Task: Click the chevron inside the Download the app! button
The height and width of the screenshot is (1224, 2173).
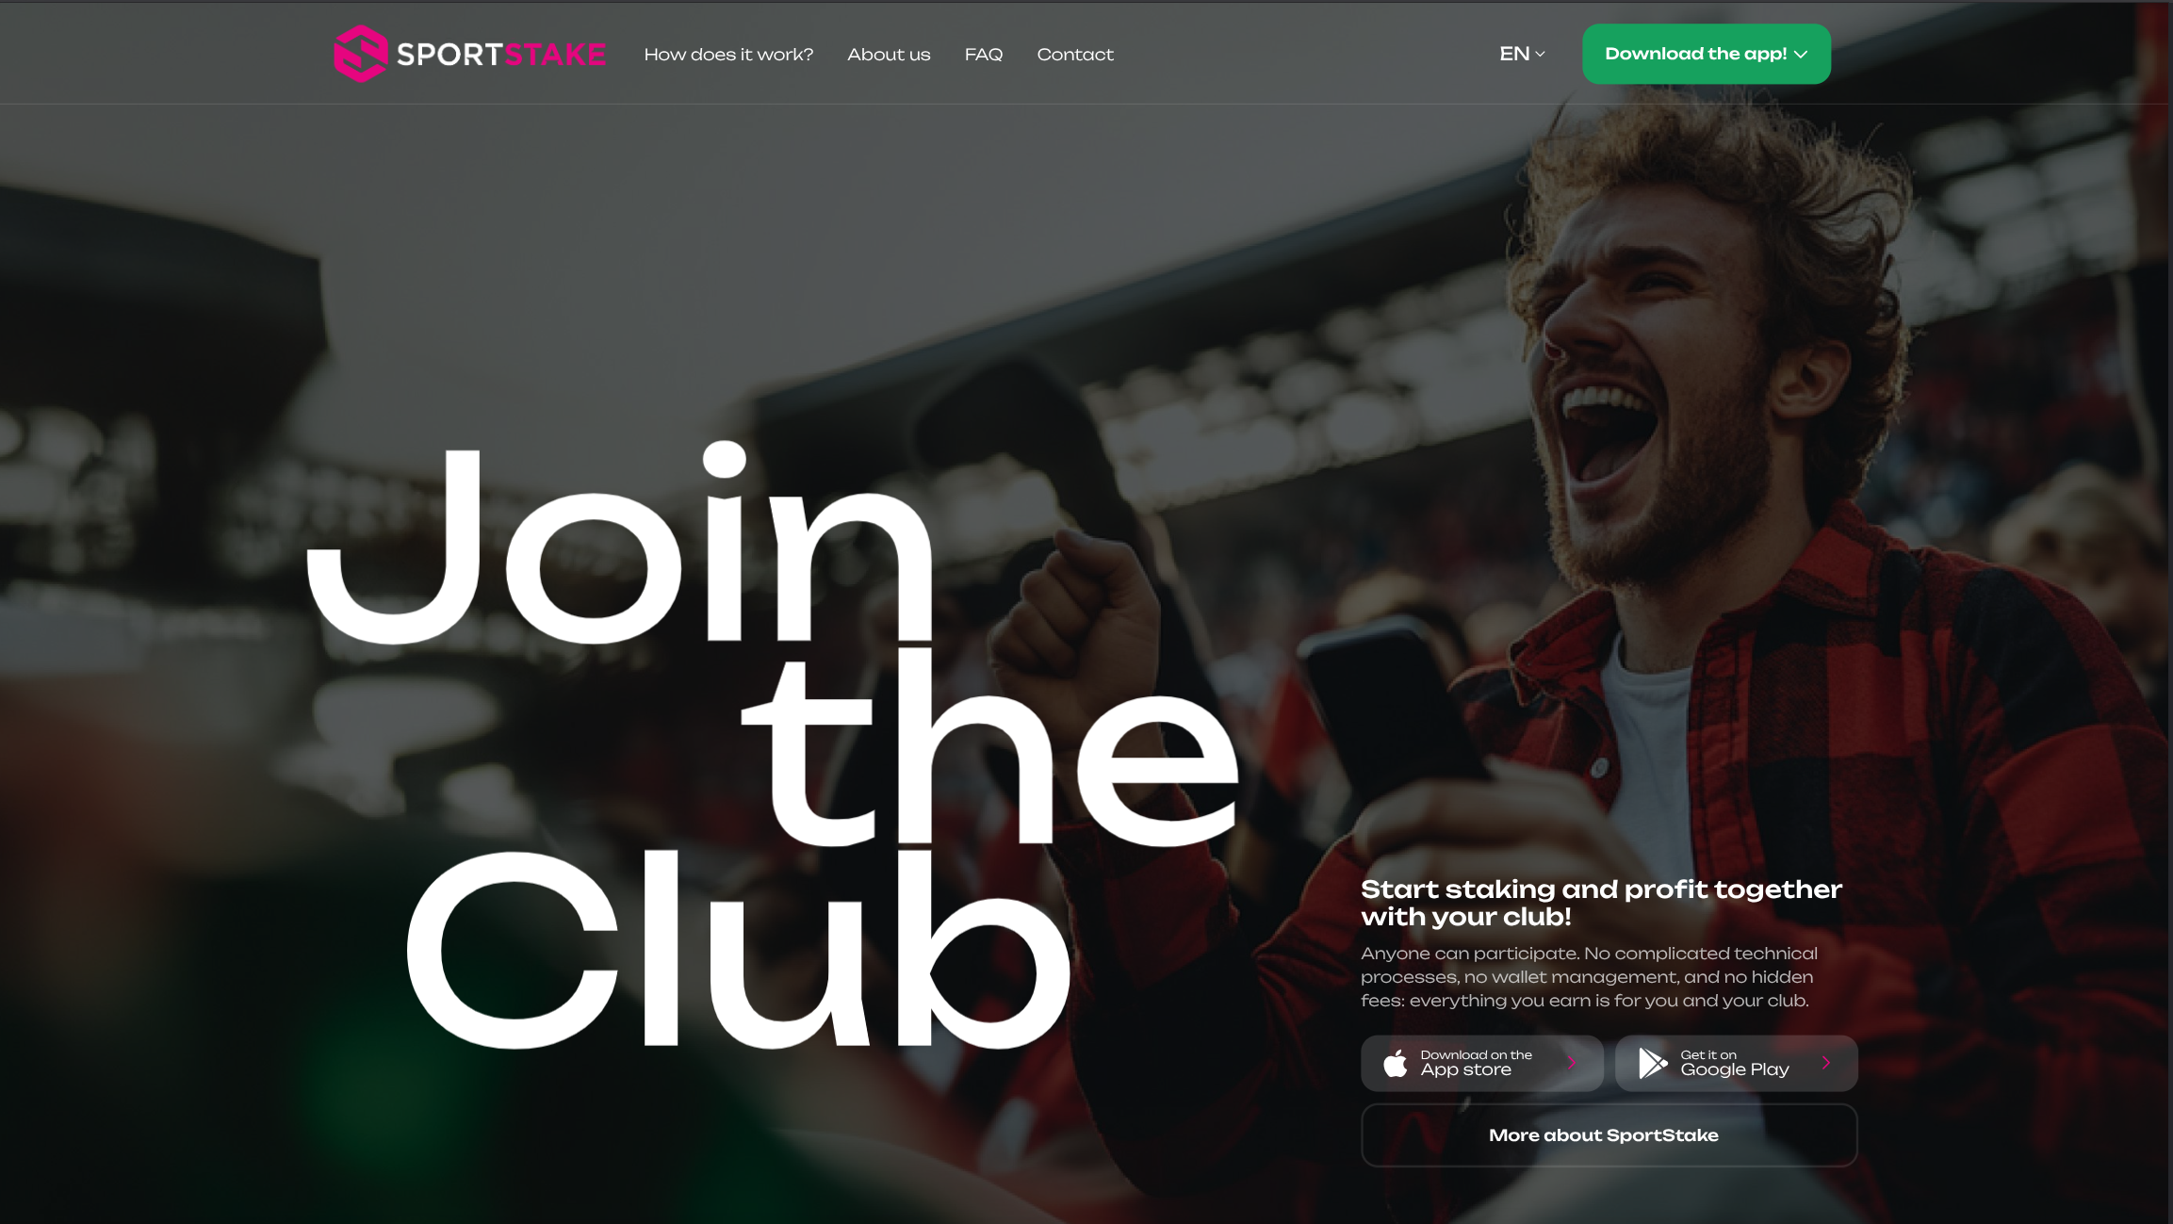Action: [x=1801, y=55]
